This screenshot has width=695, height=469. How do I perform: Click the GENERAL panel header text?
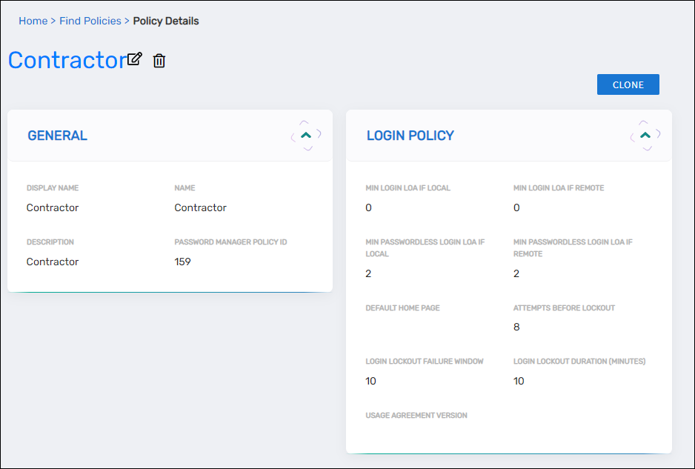coord(57,136)
